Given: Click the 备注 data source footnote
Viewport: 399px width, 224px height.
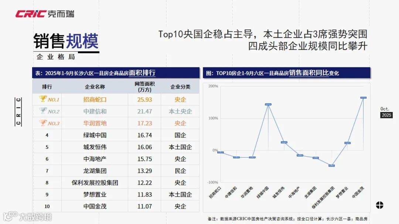Looking at the screenshot, I should (x=287, y=219).
